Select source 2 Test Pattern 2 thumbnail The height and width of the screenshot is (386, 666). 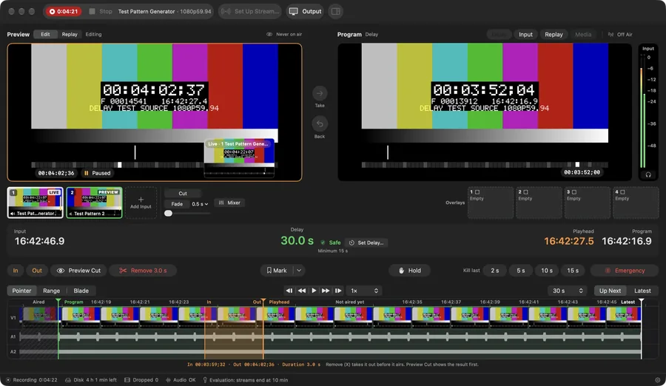pyautogui.click(x=94, y=203)
